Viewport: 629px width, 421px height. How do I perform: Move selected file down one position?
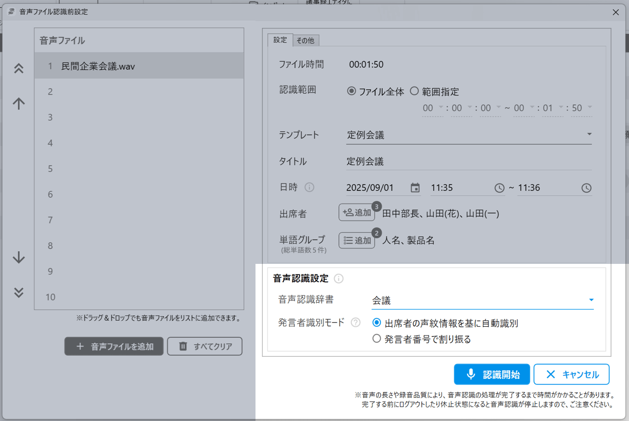[x=19, y=257]
